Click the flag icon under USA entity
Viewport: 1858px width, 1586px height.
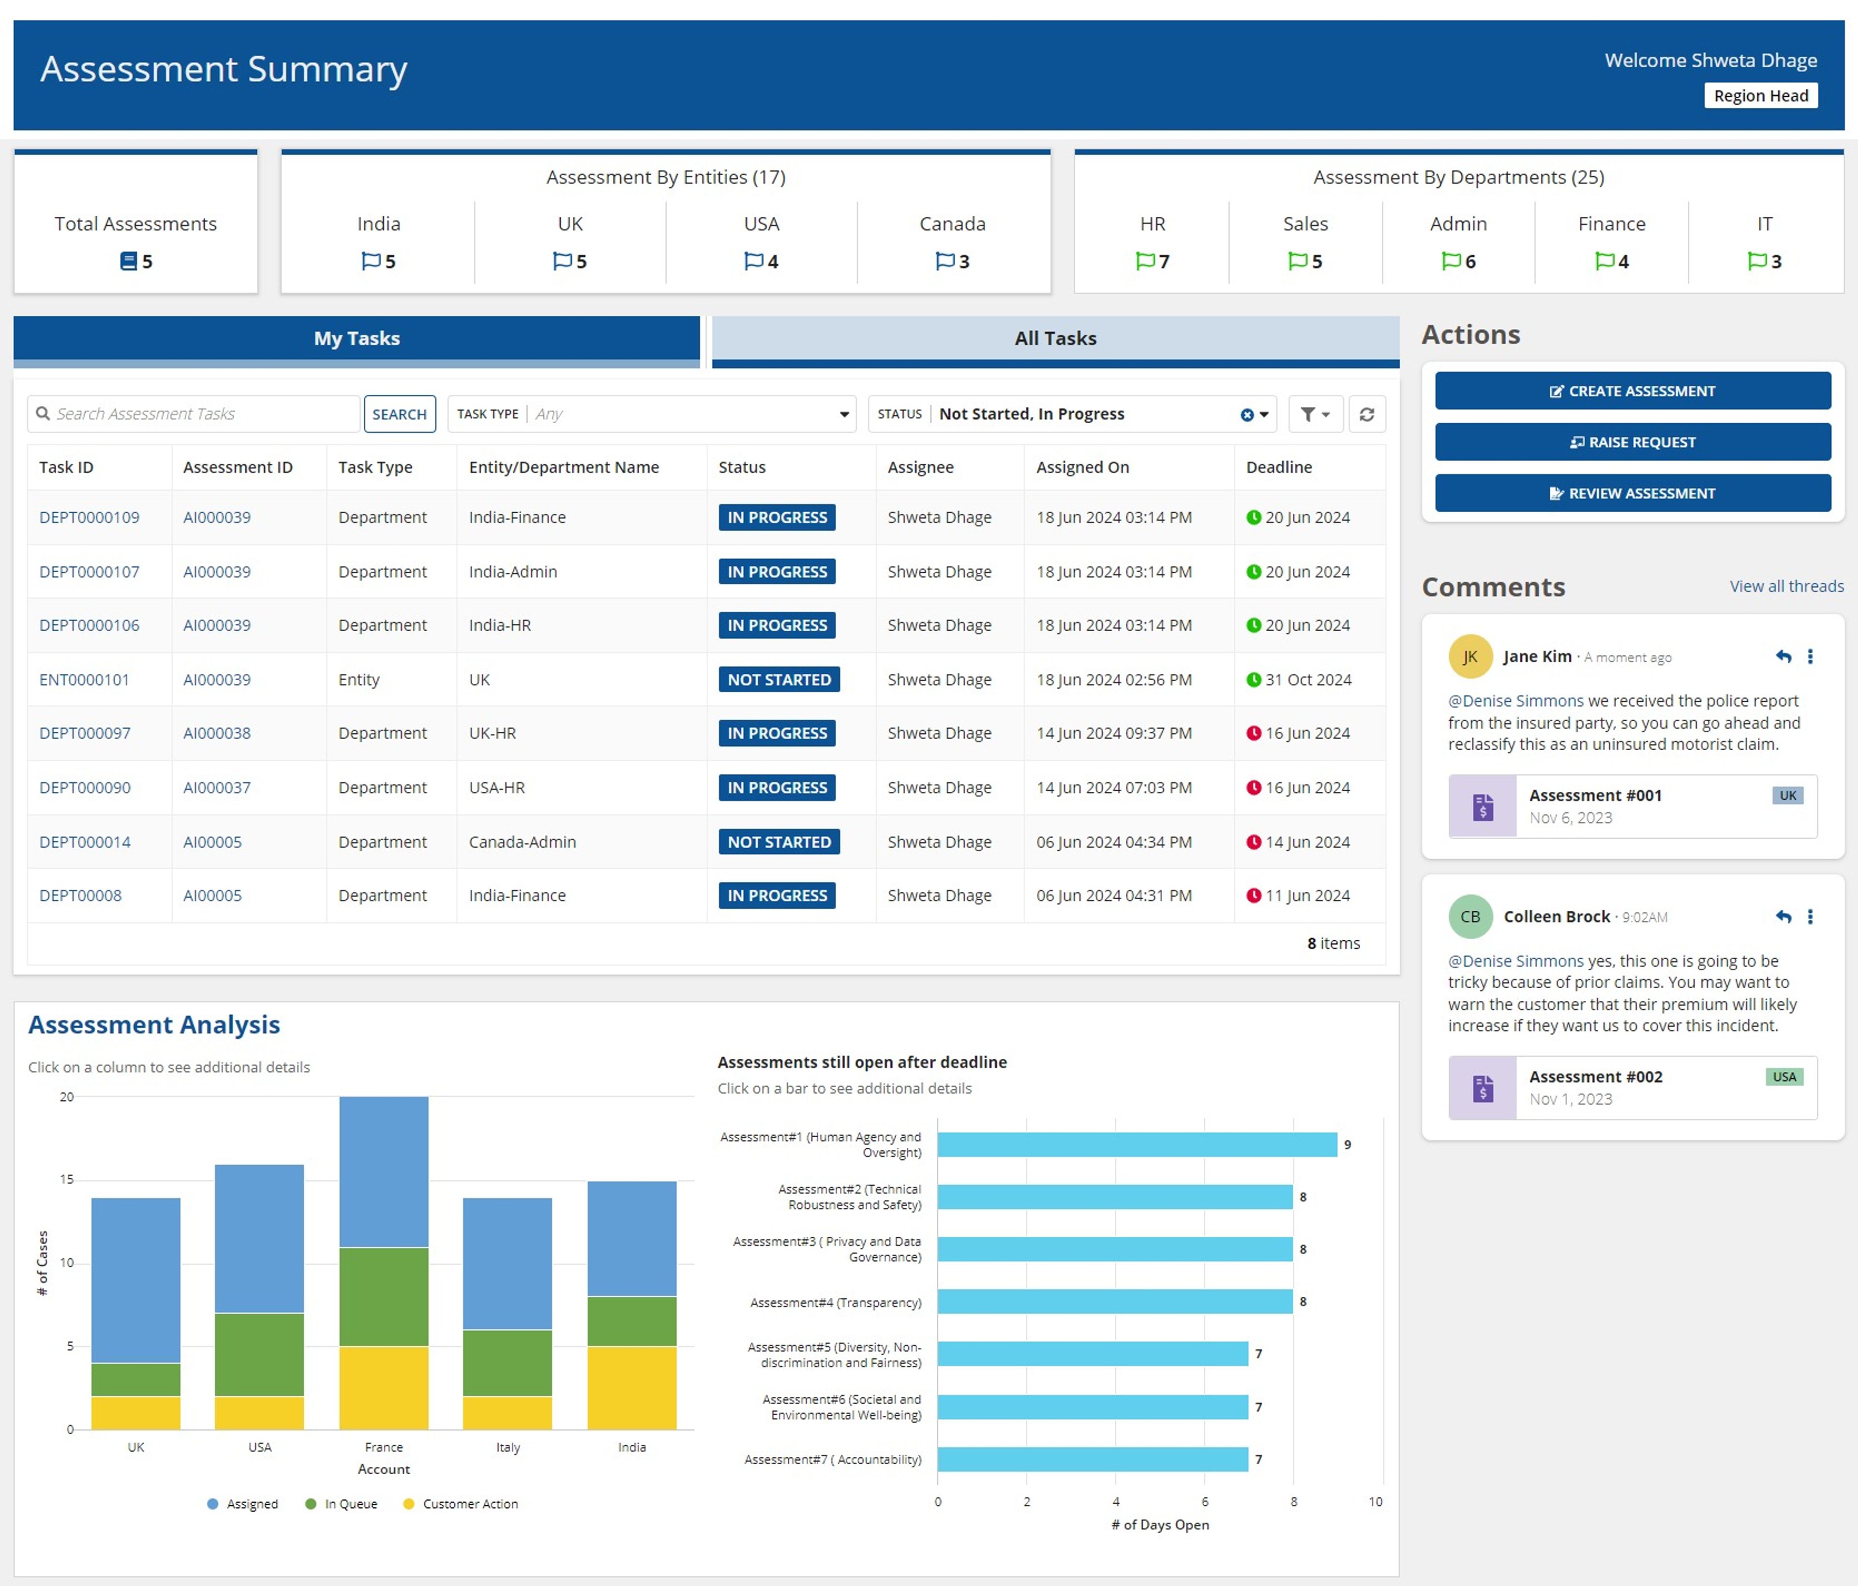[x=753, y=261]
